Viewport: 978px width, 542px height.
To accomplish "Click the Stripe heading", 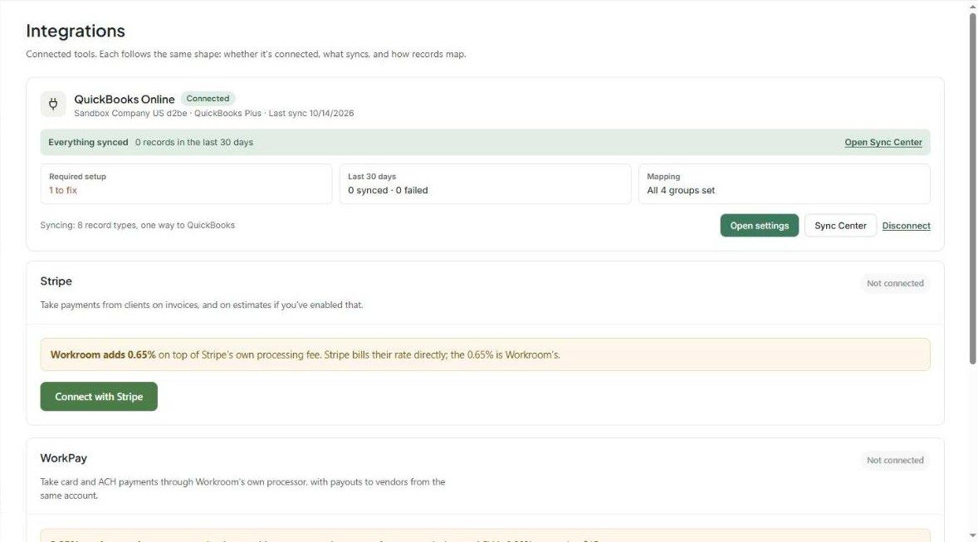I will 56,281.
